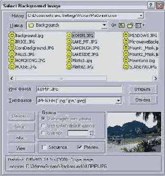Select the FALLS.JPG file icon
This screenshot has height=176, width=165.
point(12,54)
